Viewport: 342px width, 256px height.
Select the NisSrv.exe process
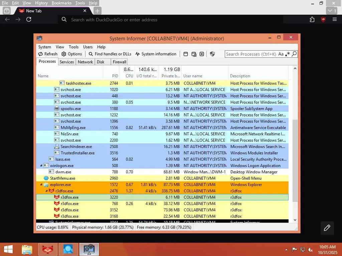[x=162, y=134]
